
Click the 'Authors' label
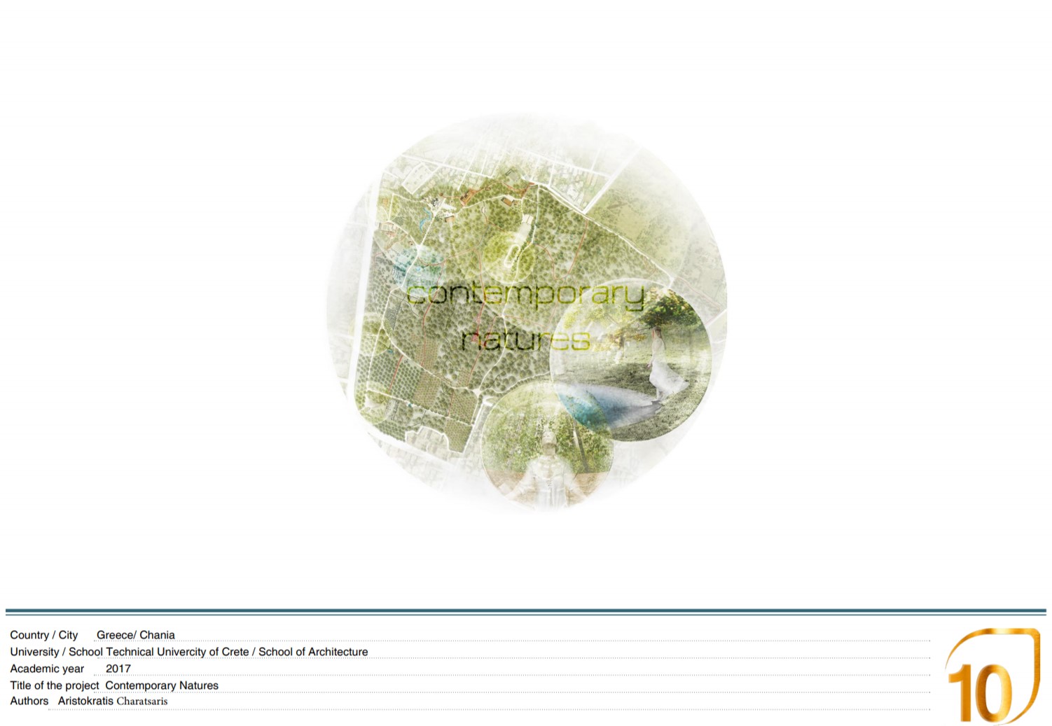click(29, 701)
